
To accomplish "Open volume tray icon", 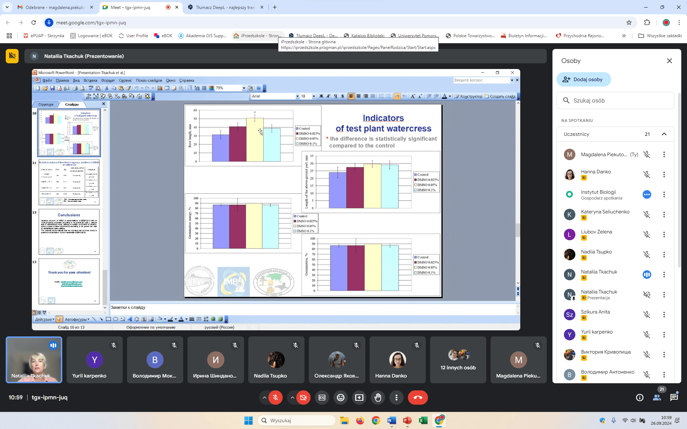I will [x=633, y=420].
